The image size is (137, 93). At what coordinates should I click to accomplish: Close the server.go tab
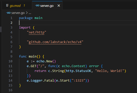click(x=59, y=6)
